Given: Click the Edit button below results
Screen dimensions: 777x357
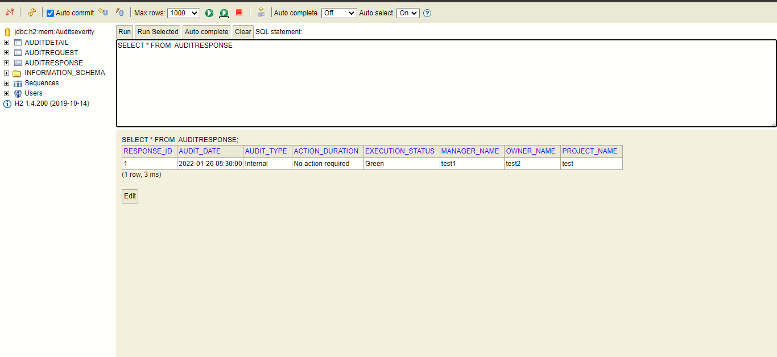Looking at the screenshot, I should click(x=130, y=196).
